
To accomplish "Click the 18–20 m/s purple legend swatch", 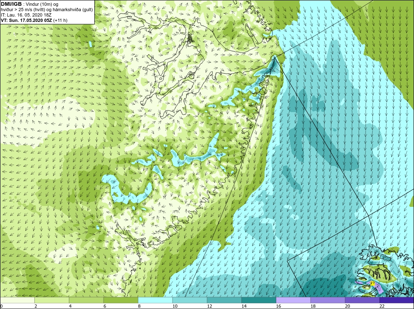I will click(327, 300).
